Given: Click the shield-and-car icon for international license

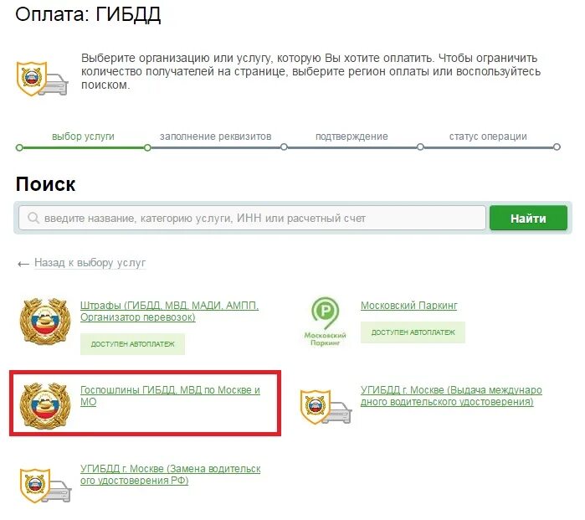Looking at the screenshot, I should coord(326,406).
